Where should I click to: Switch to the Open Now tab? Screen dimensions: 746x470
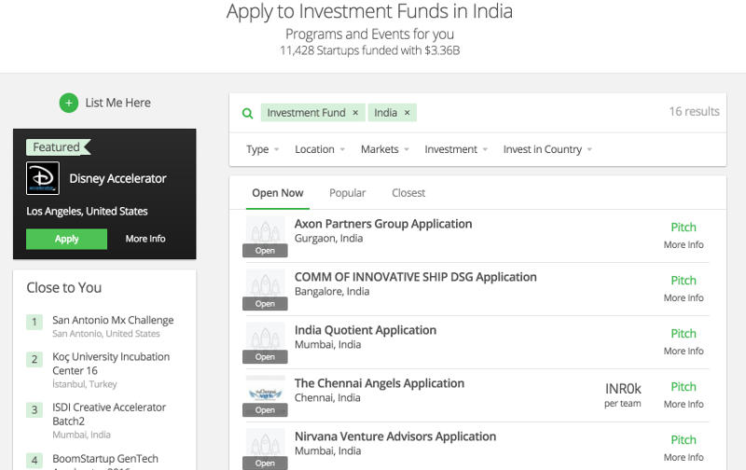277,193
